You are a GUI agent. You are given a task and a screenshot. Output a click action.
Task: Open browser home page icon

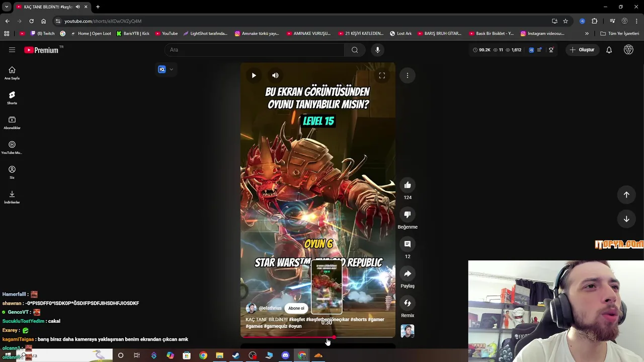43,21
